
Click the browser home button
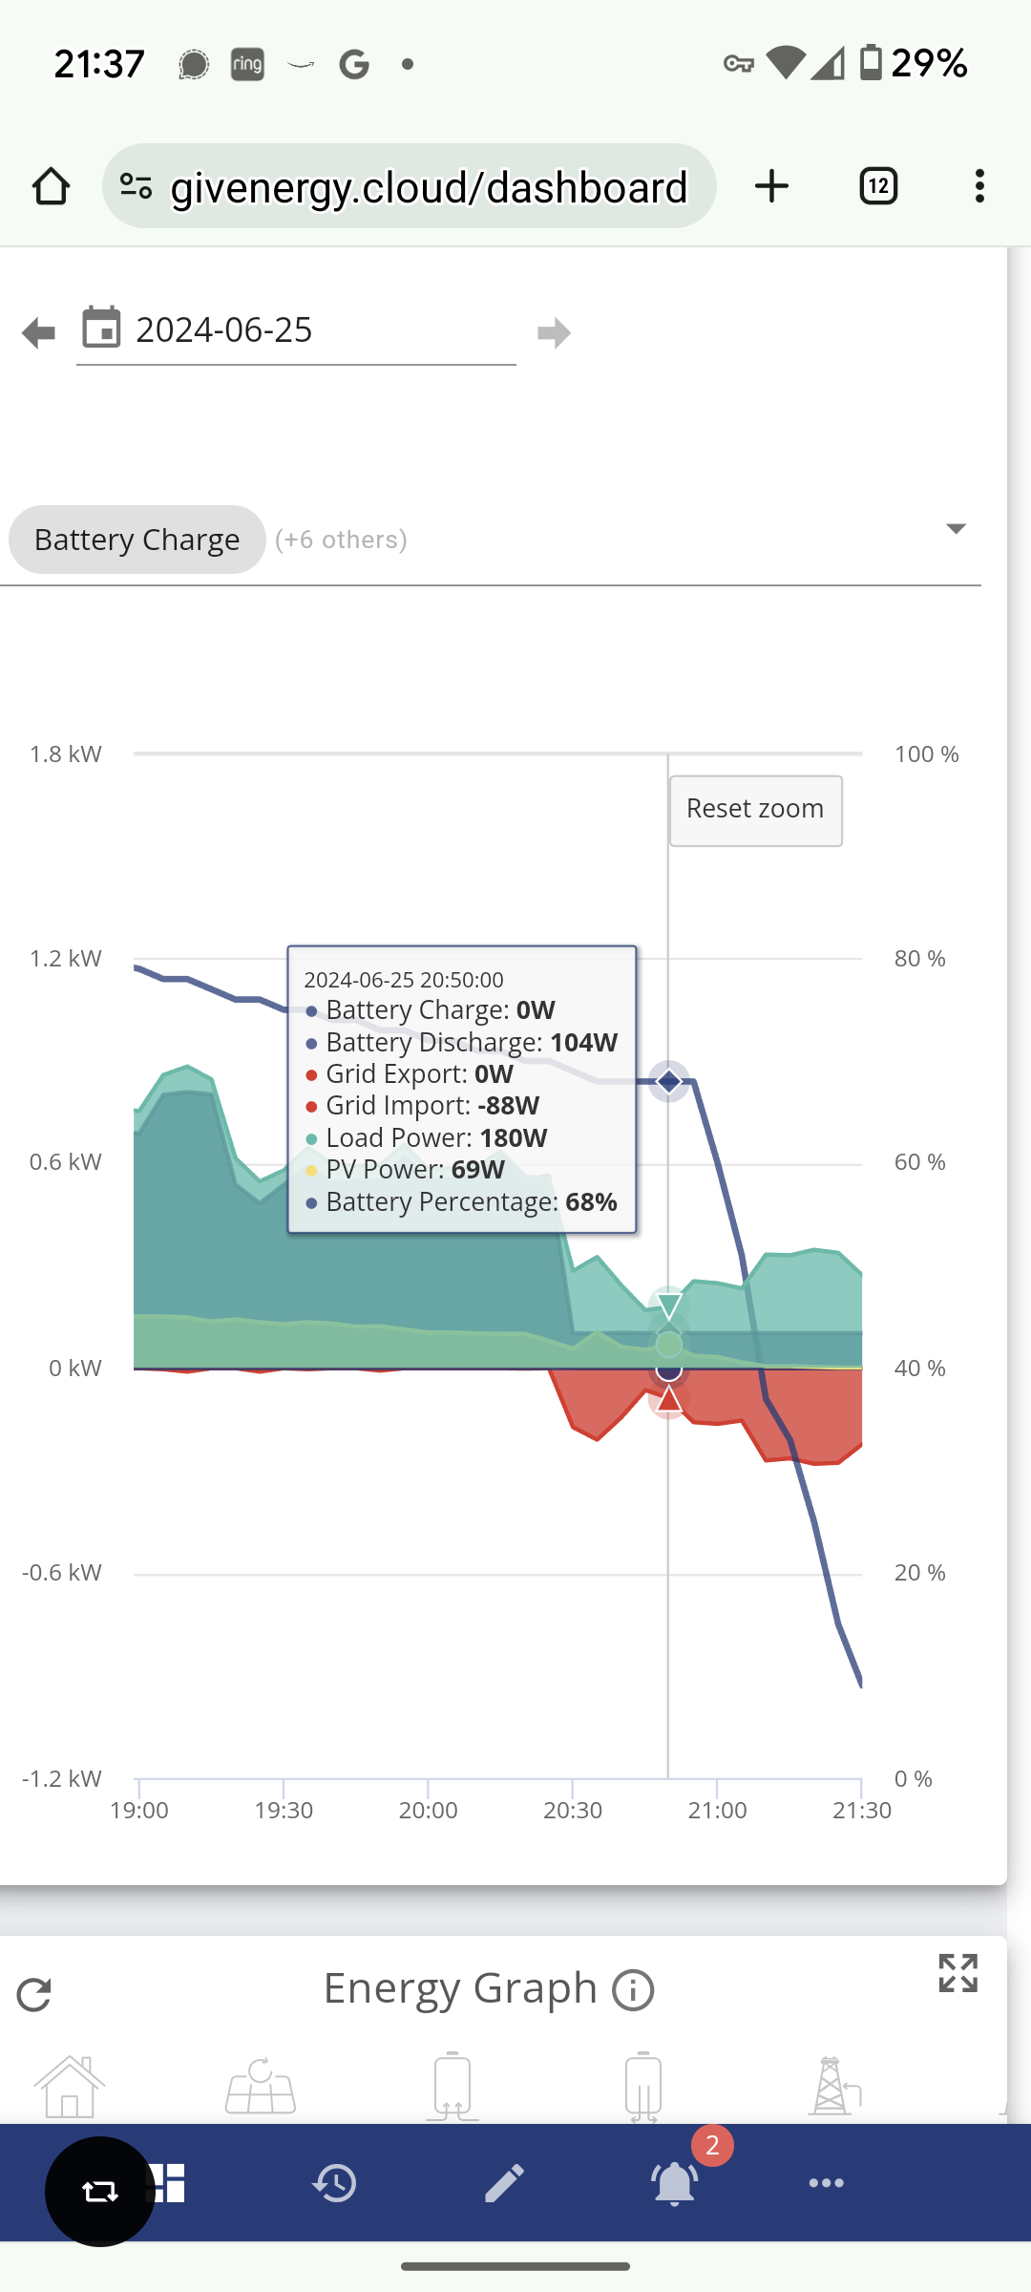pyautogui.click(x=52, y=186)
